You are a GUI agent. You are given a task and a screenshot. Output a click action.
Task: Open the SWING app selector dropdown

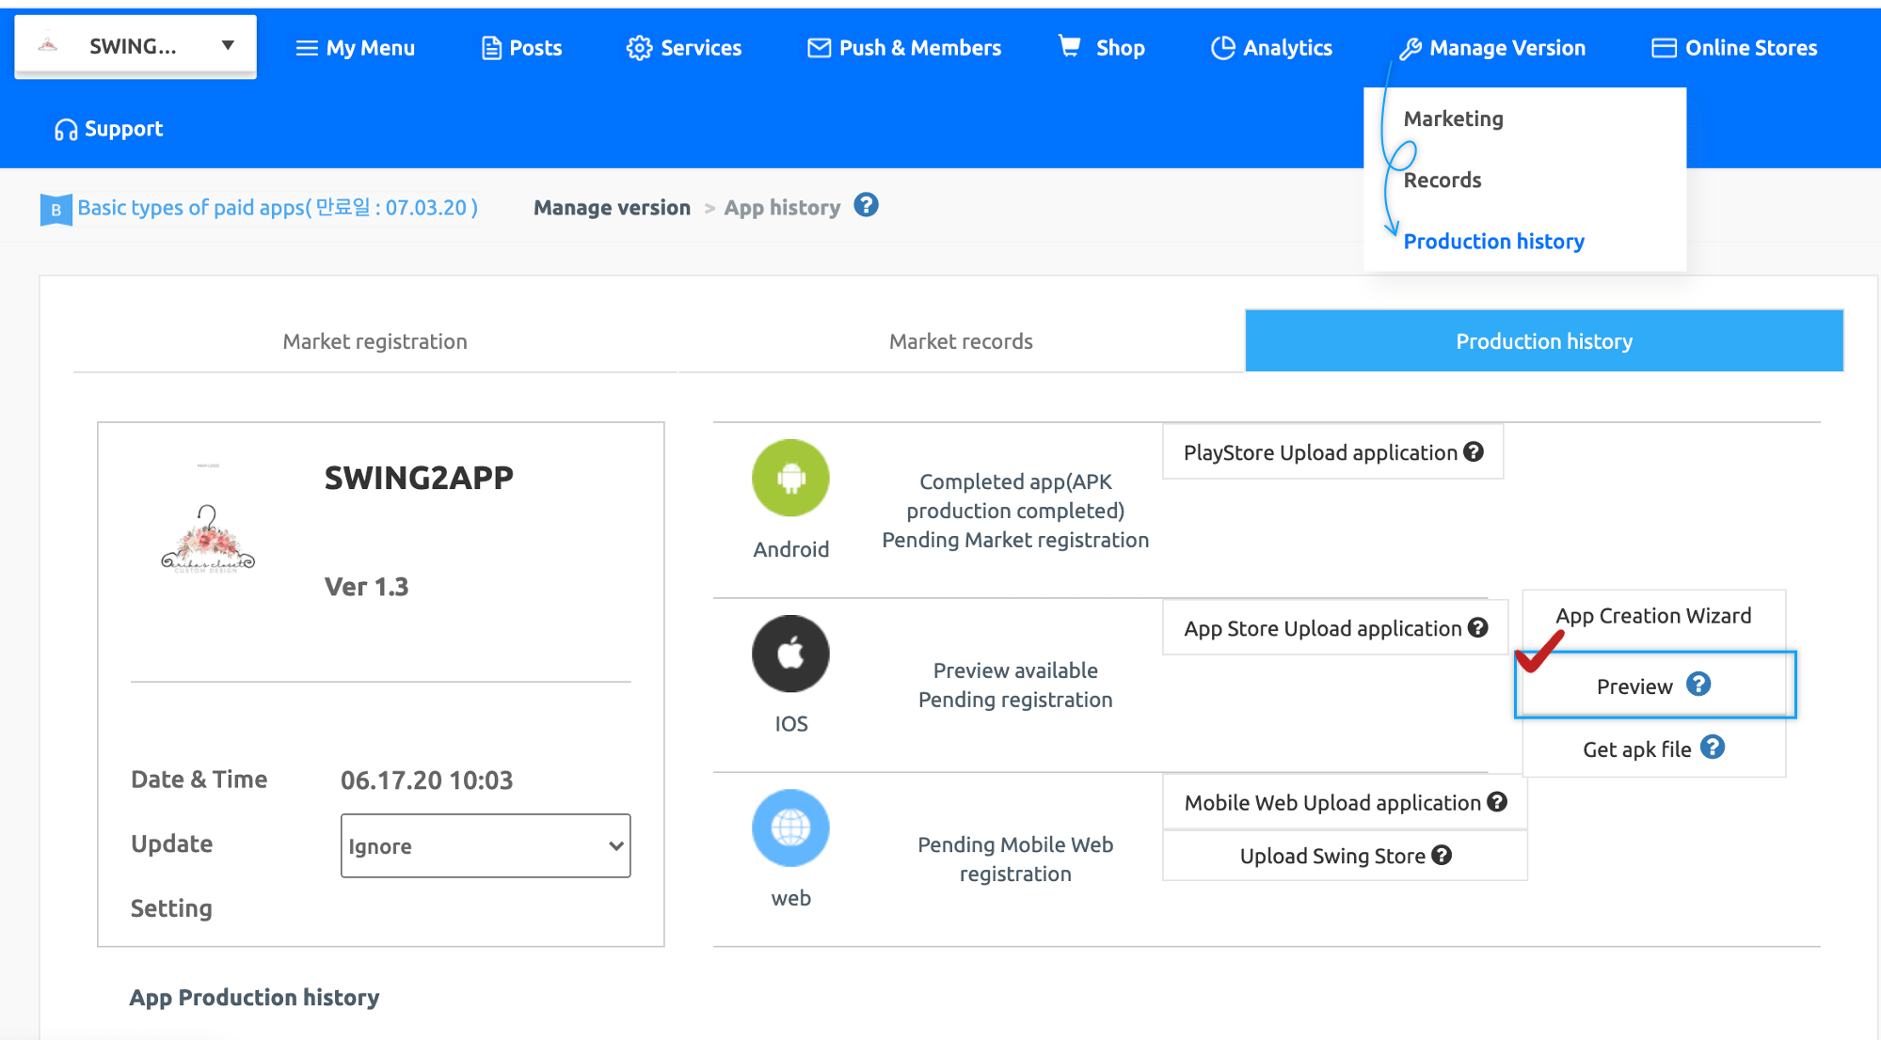135,46
